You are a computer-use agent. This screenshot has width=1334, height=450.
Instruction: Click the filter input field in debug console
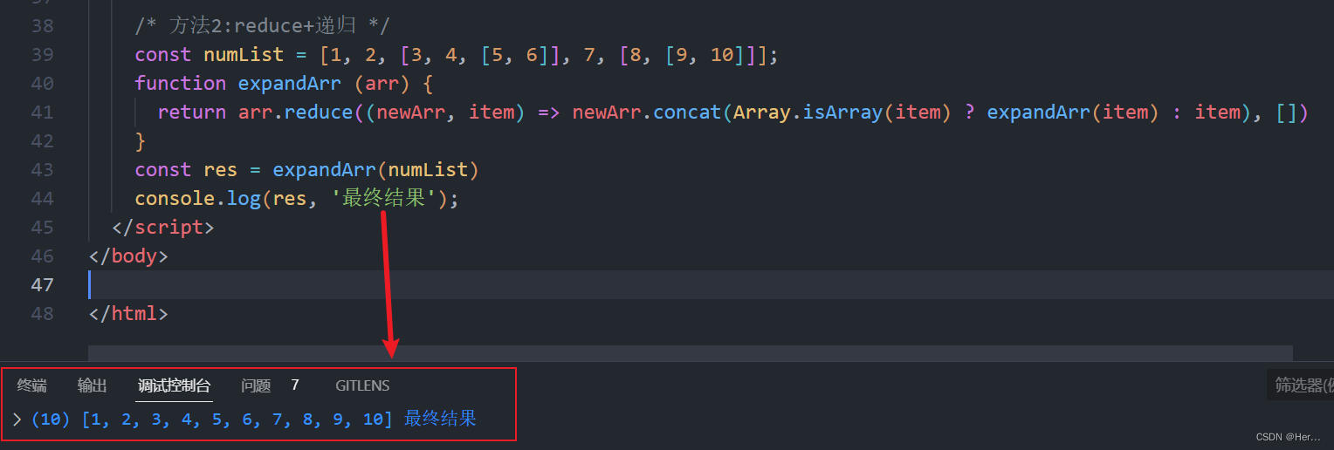tap(1300, 385)
